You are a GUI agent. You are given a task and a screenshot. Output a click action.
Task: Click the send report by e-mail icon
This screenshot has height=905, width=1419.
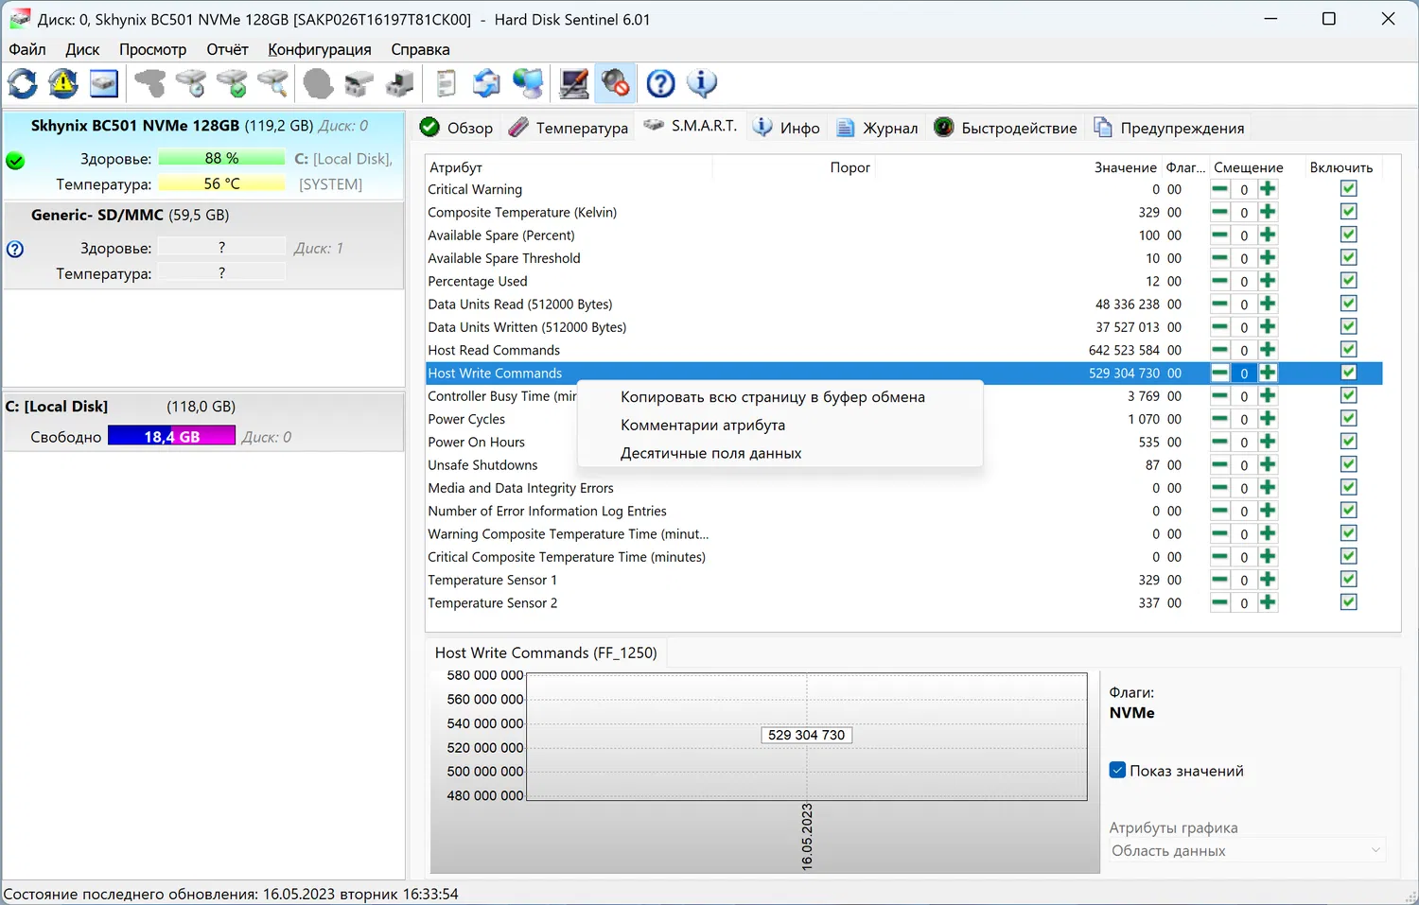click(x=486, y=84)
